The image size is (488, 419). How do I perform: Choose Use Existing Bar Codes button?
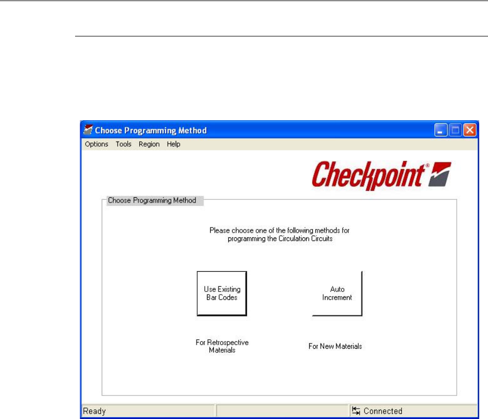point(222,294)
